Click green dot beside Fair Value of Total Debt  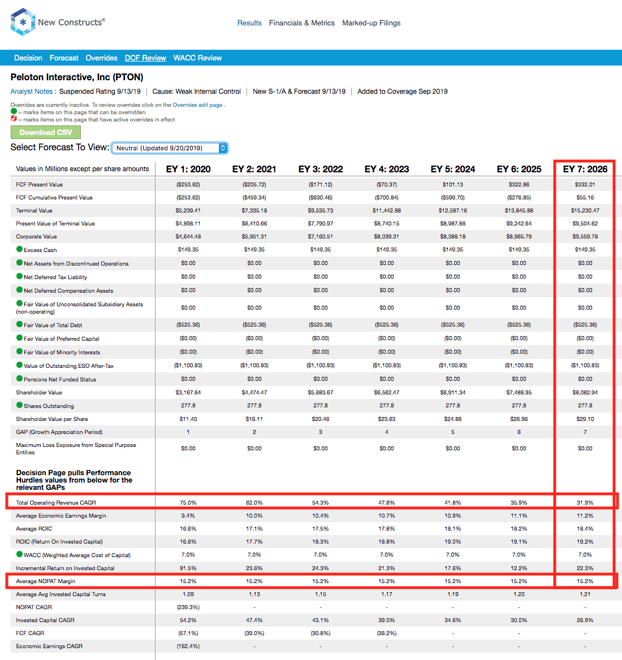coord(19,324)
